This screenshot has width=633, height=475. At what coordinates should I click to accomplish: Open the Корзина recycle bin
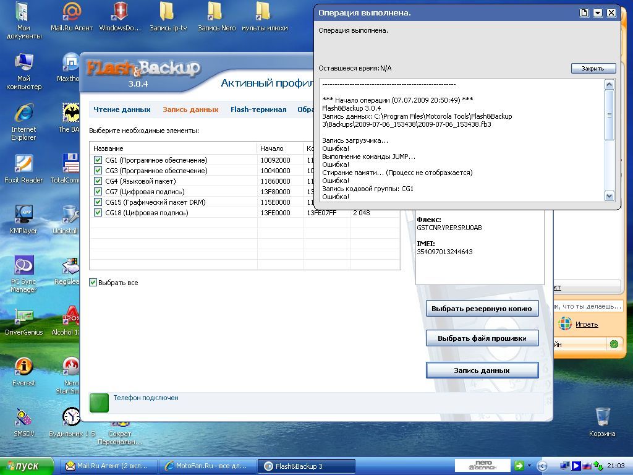(x=602, y=422)
